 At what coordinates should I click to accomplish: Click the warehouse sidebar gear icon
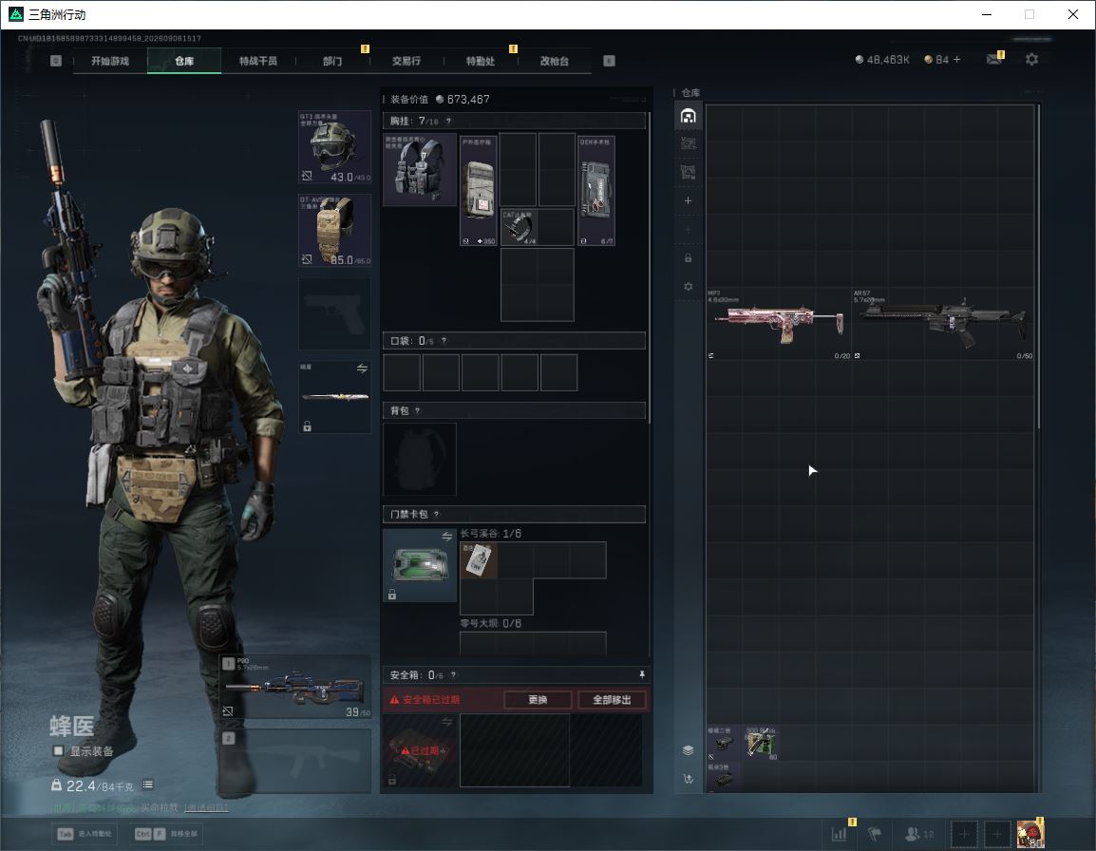point(688,287)
